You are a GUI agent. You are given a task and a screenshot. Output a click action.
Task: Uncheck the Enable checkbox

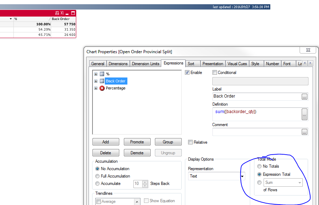coord(187,73)
